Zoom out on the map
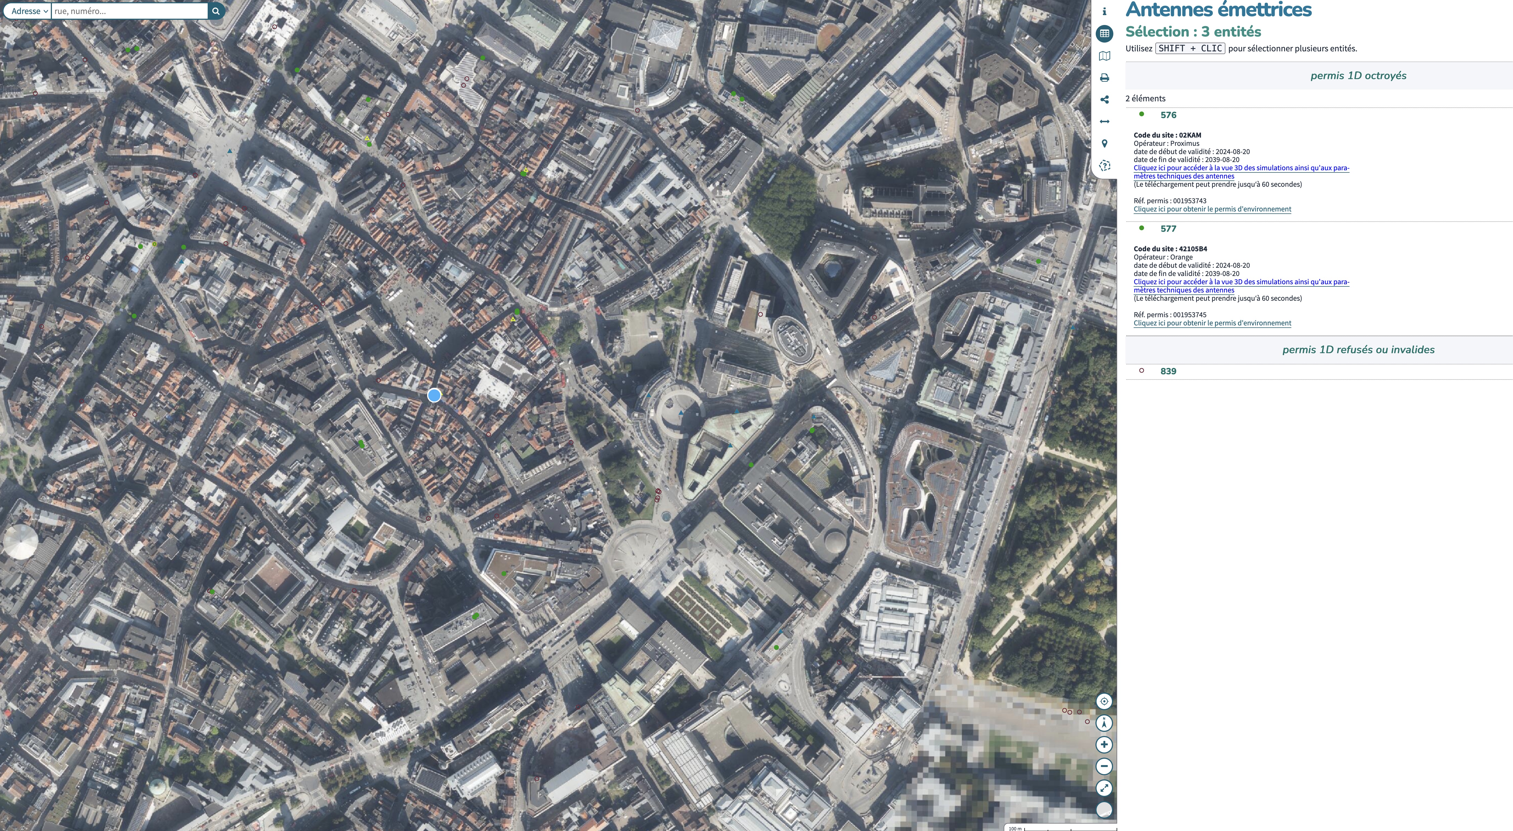Image resolution: width=1513 pixels, height=831 pixels. click(x=1104, y=766)
